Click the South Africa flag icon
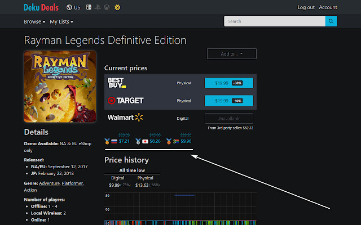 click(176, 141)
